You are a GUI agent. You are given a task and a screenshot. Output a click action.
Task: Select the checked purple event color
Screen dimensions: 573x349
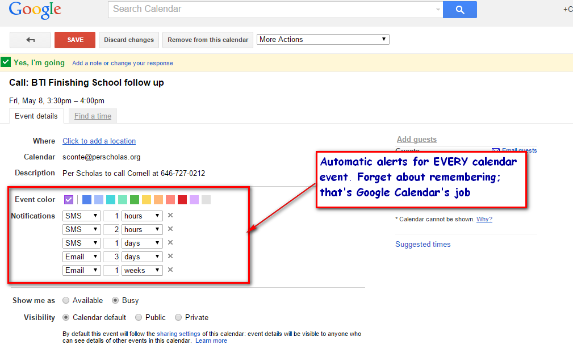69,200
